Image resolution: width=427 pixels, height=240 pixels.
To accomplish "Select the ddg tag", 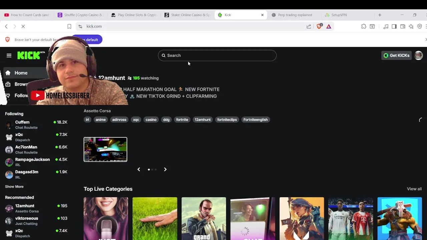I will click(166, 120).
